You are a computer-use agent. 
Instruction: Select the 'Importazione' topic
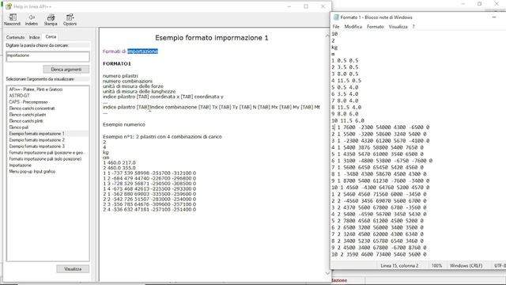pos(21,165)
